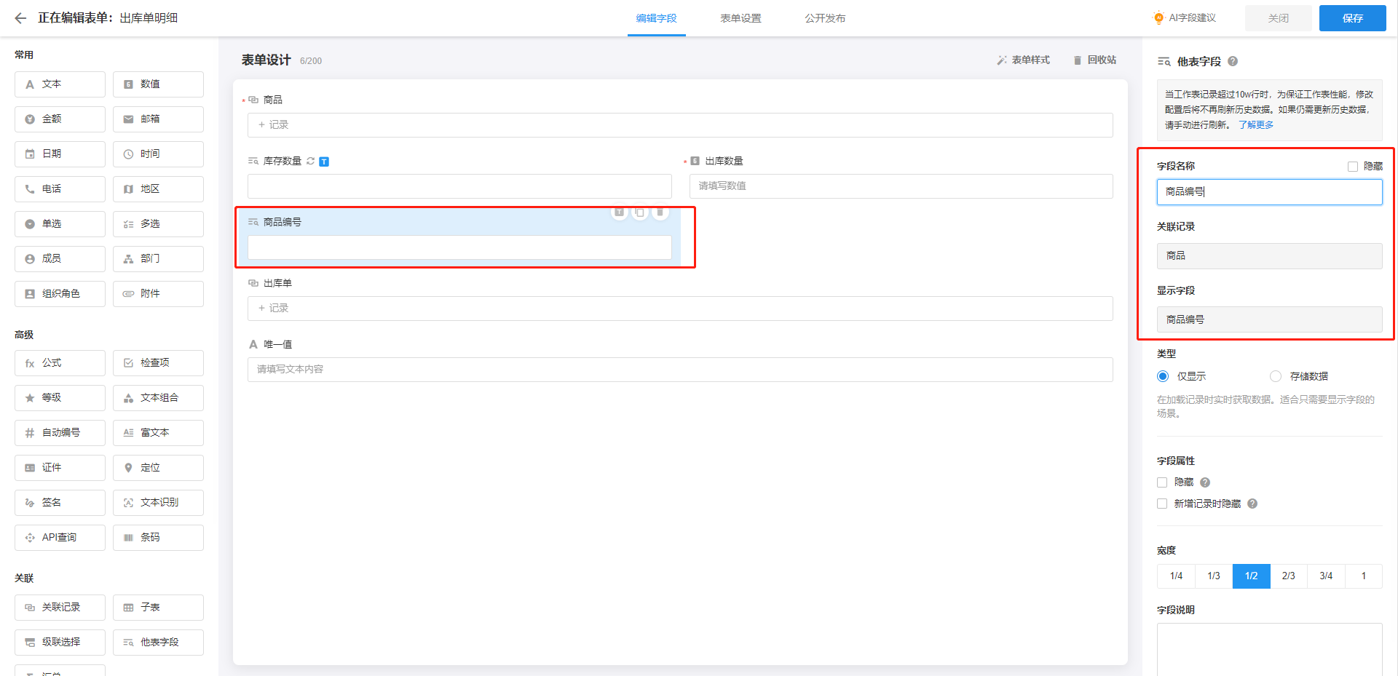Select the 存储数据 radio option

(x=1276, y=376)
